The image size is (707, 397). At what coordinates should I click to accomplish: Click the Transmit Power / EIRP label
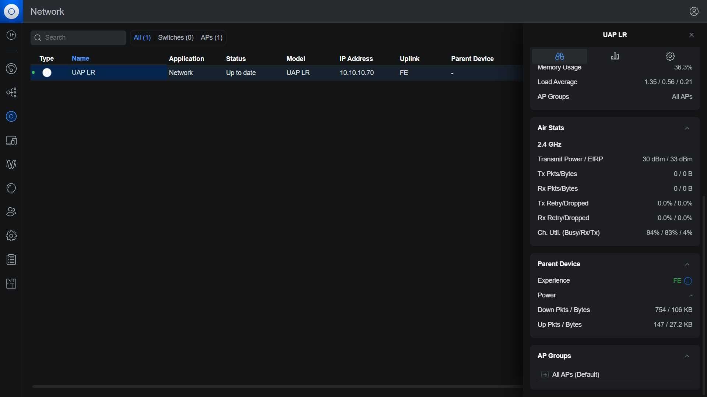pos(570,159)
